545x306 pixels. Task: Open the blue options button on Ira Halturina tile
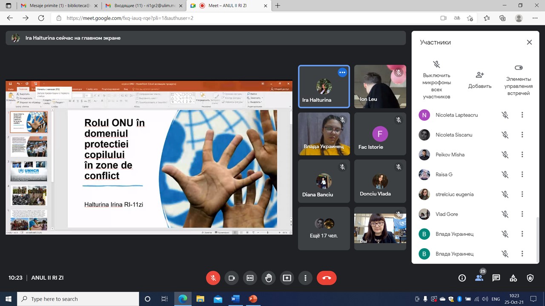(x=342, y=72)
